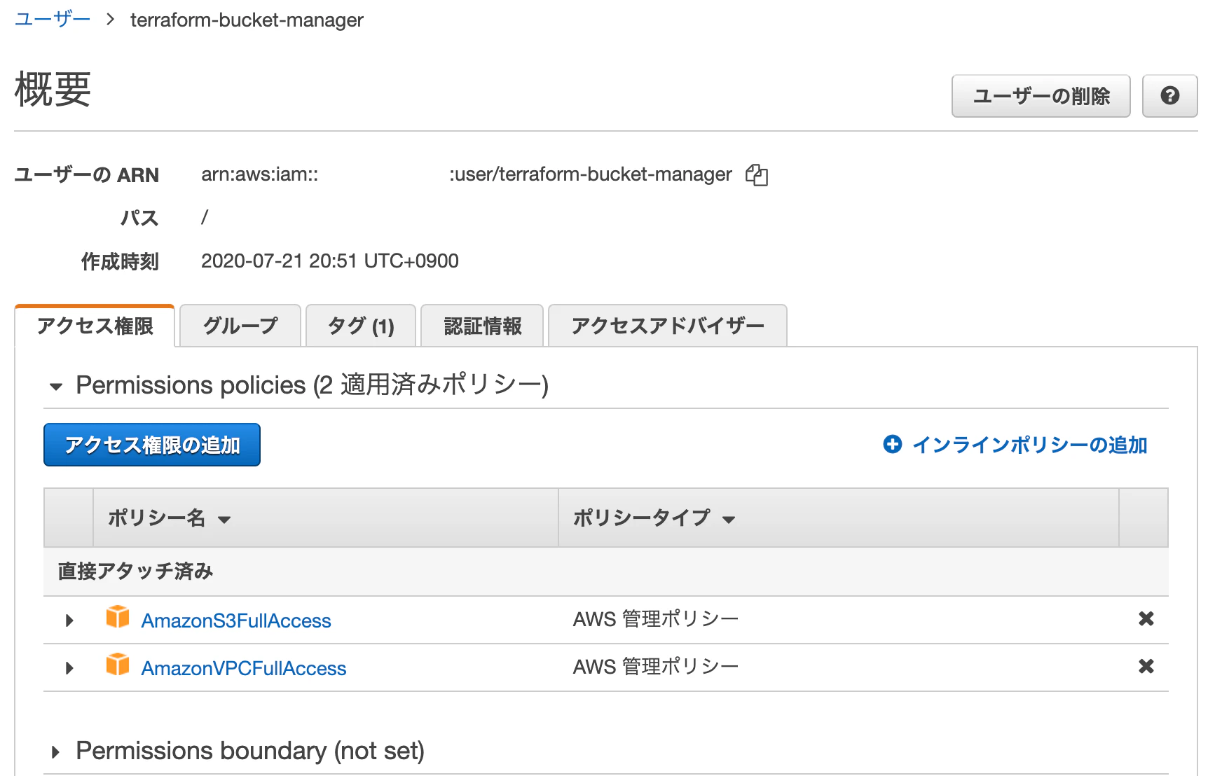The width and height of the screenshot is (1215, 783).
Task: Open the インラインポリシーの追加 link
Action: [x=1029, y=445]
